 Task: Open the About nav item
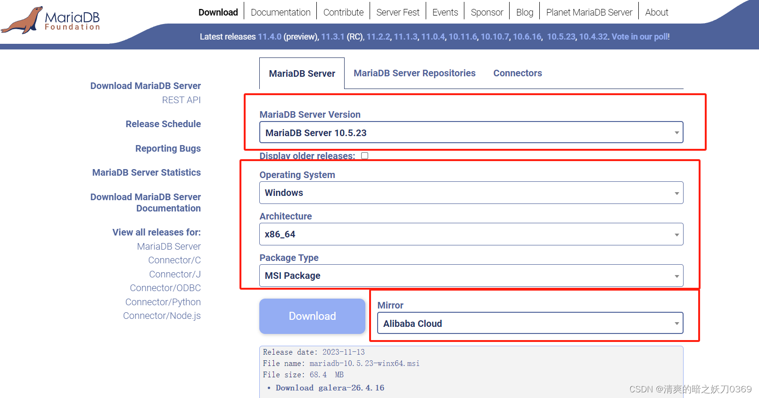pyautogui.click(x=657, y=12)
